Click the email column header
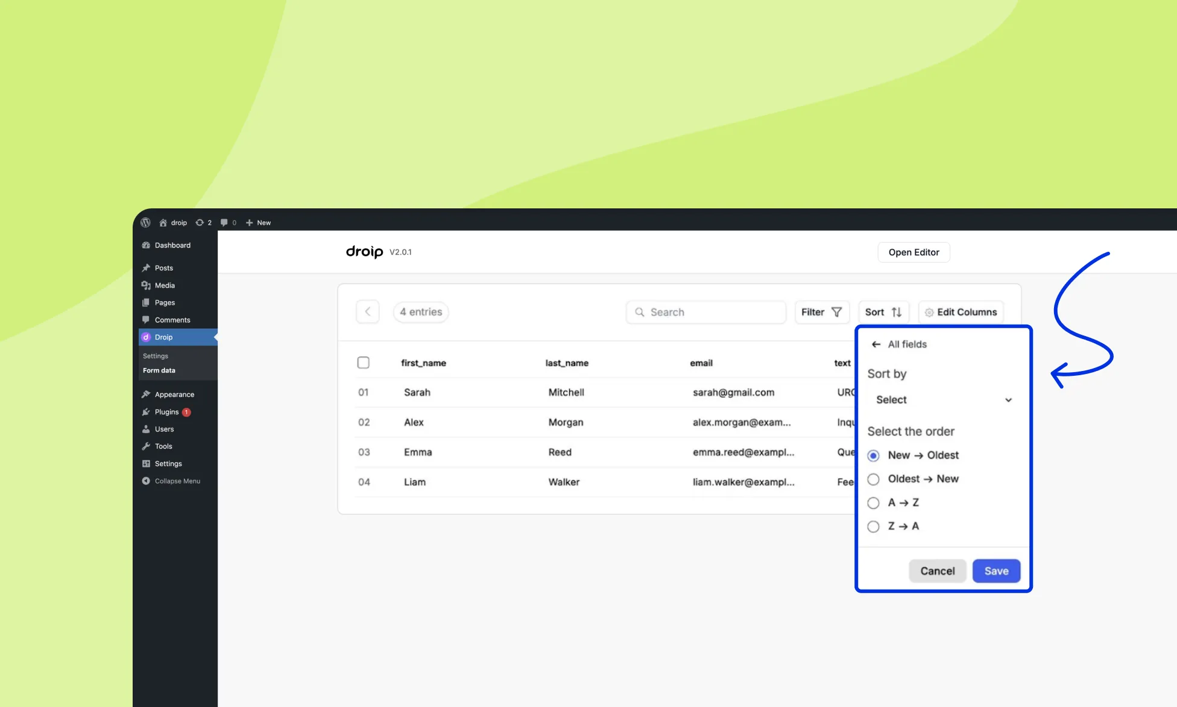Viewport: 1177px width, 707px height. pyautogui.click(x=701, y=363)
